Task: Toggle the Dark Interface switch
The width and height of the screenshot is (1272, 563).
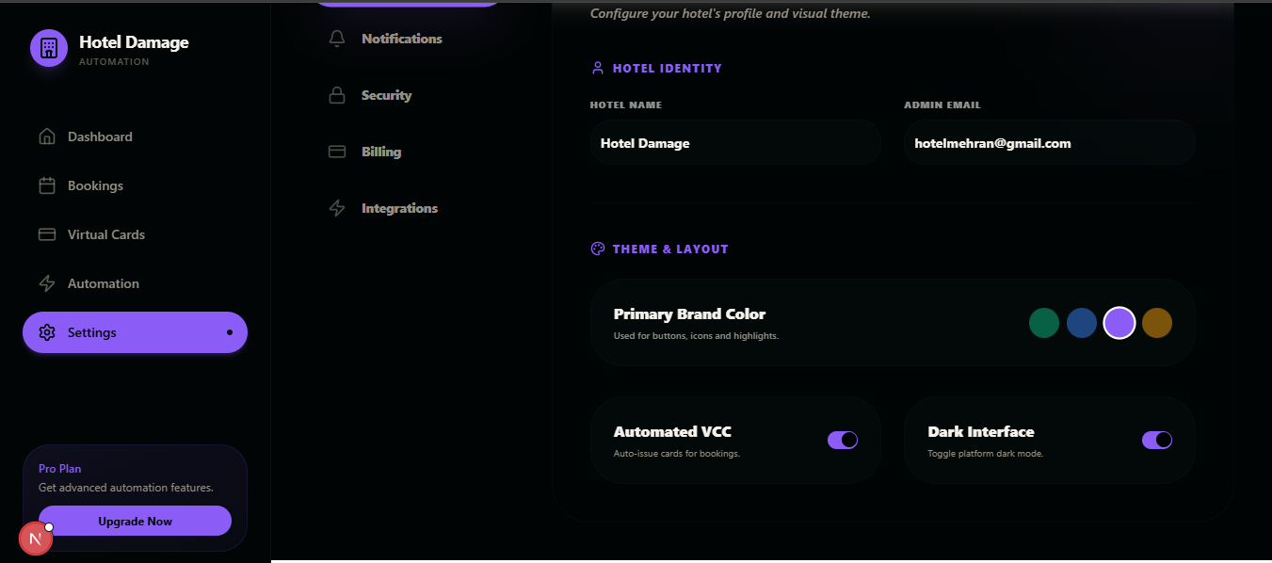Action: coord(1157,440)
